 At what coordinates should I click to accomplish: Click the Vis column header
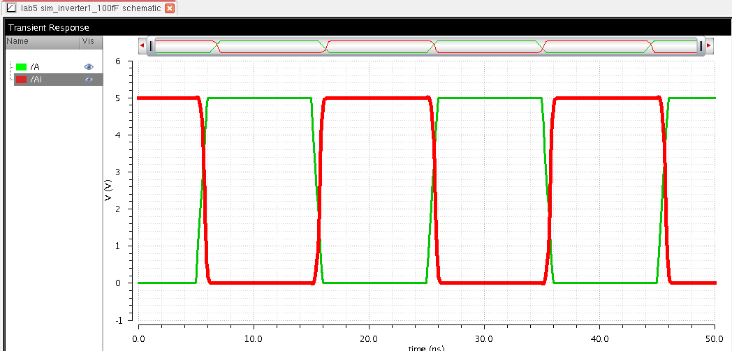[x=91, y=42]
